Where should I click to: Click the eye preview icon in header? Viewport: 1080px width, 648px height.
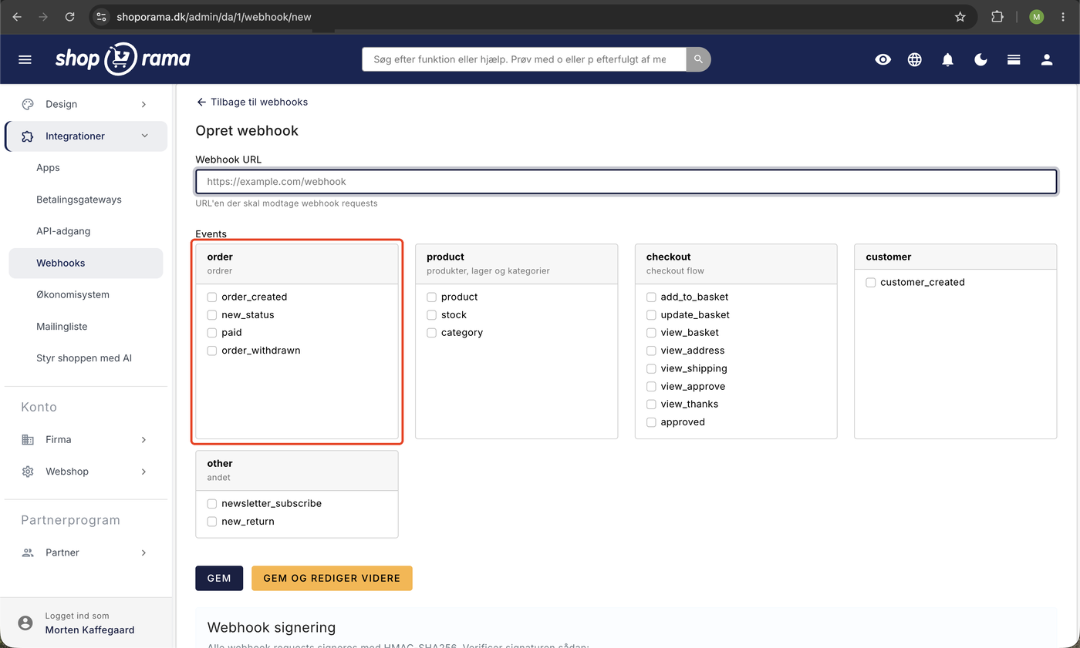(x=883, y=59)
